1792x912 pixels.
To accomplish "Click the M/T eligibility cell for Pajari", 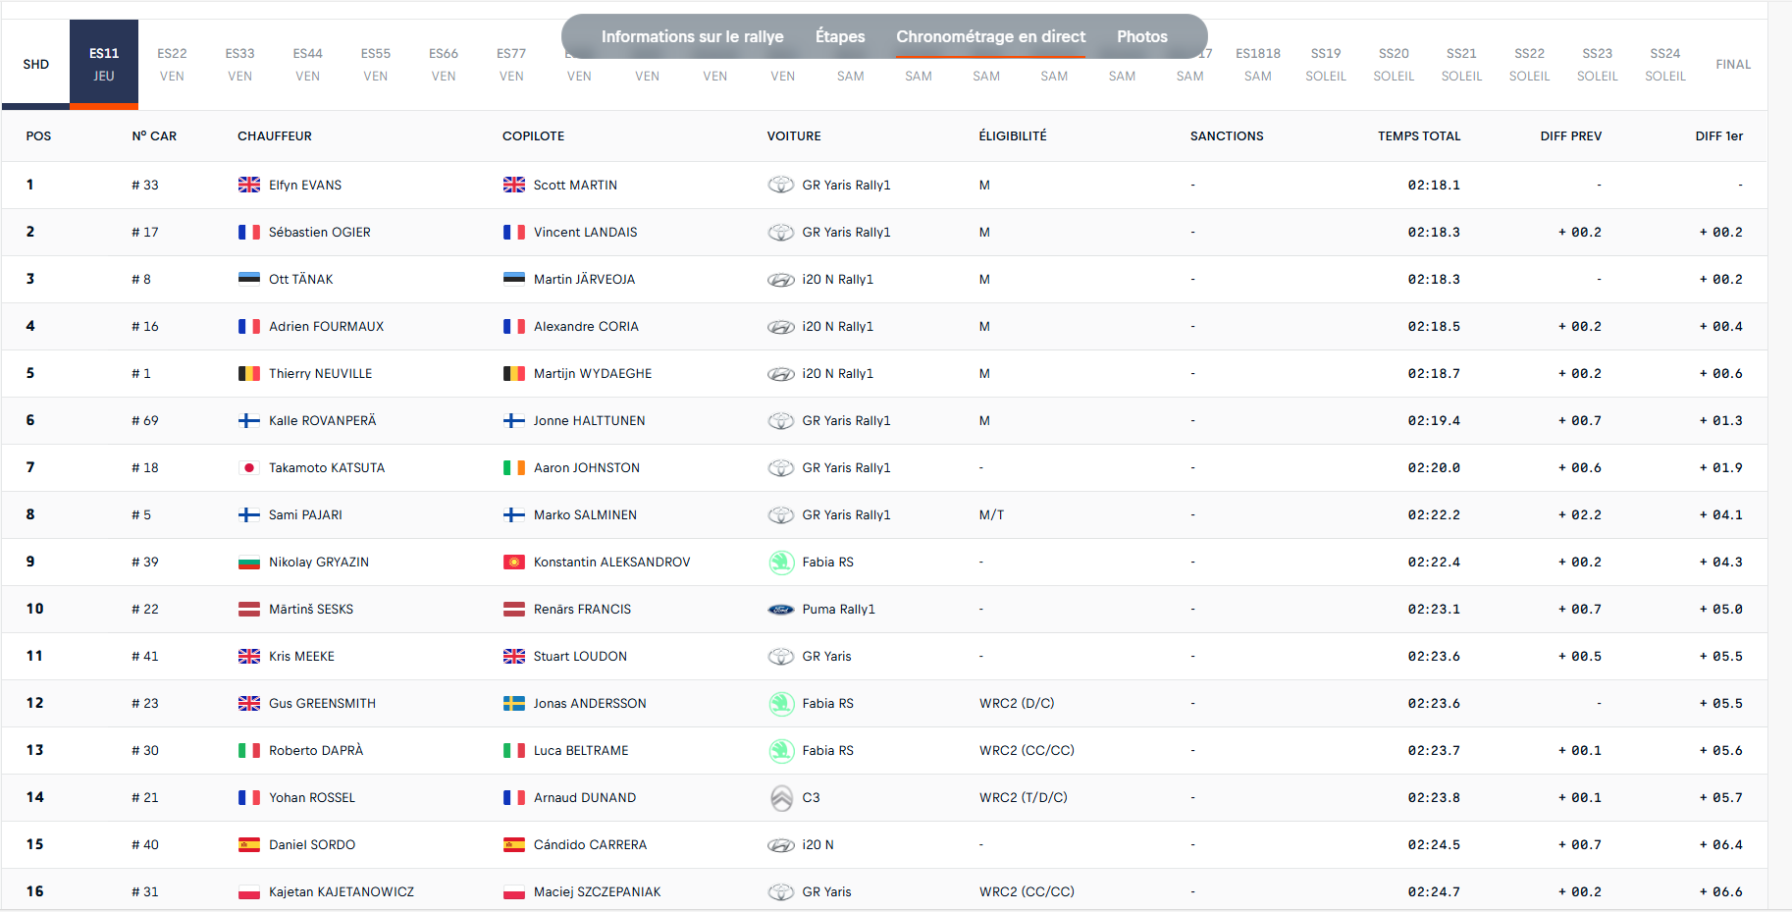I will pyautogui.click(x=991, y=514).
